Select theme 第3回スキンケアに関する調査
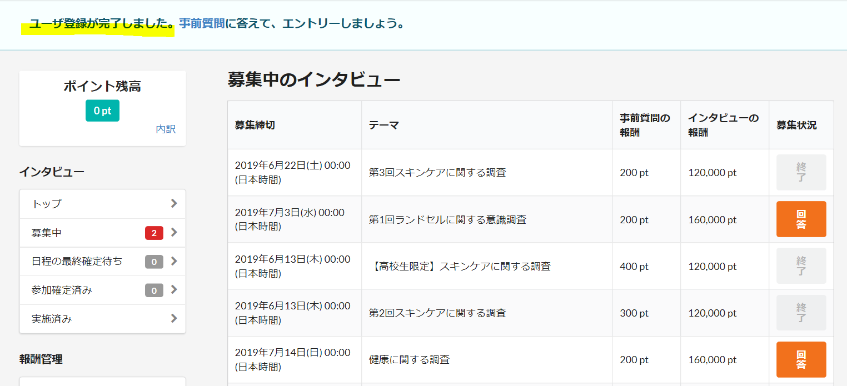The height and width of the screenshot is (386, 847). coord(437,173)
